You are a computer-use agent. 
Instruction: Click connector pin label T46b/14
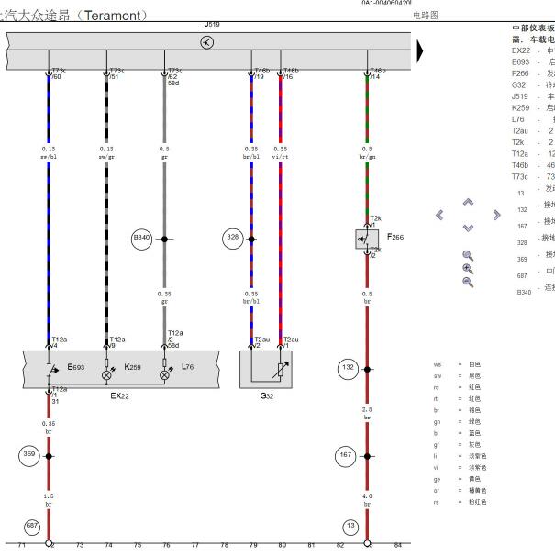point(378,73)
